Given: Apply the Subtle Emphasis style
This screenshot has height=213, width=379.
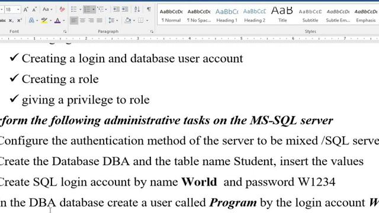Looking at the screenshot, I should (x=338, y=15).
